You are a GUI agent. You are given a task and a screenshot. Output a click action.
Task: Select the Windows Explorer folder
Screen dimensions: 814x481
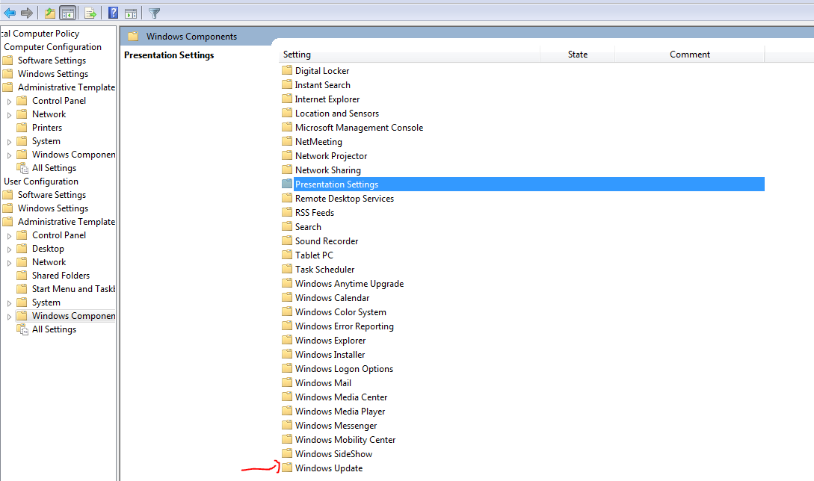[330, 341]
